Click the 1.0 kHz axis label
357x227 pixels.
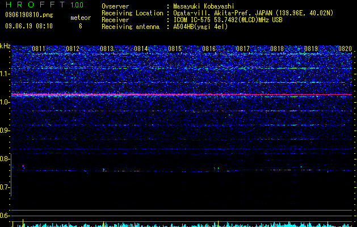click(5, 102)
